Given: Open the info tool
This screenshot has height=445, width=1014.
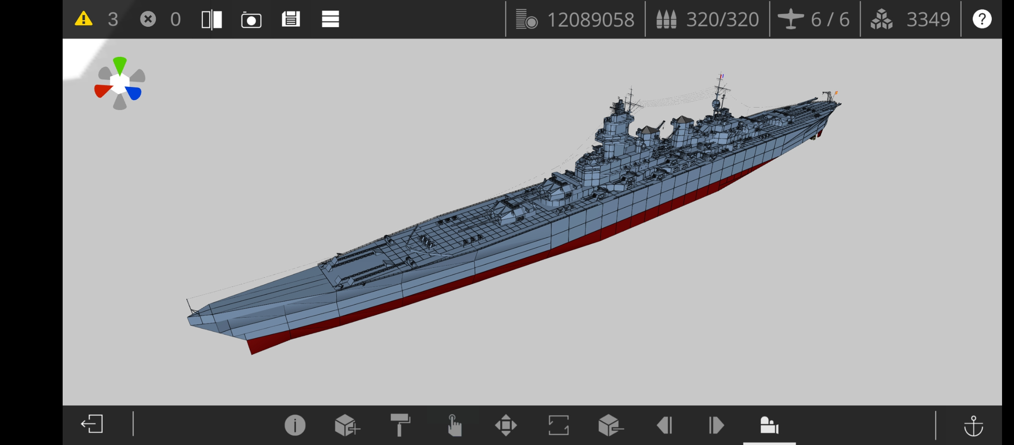Looking at the screenshot, I should (295, 425).
